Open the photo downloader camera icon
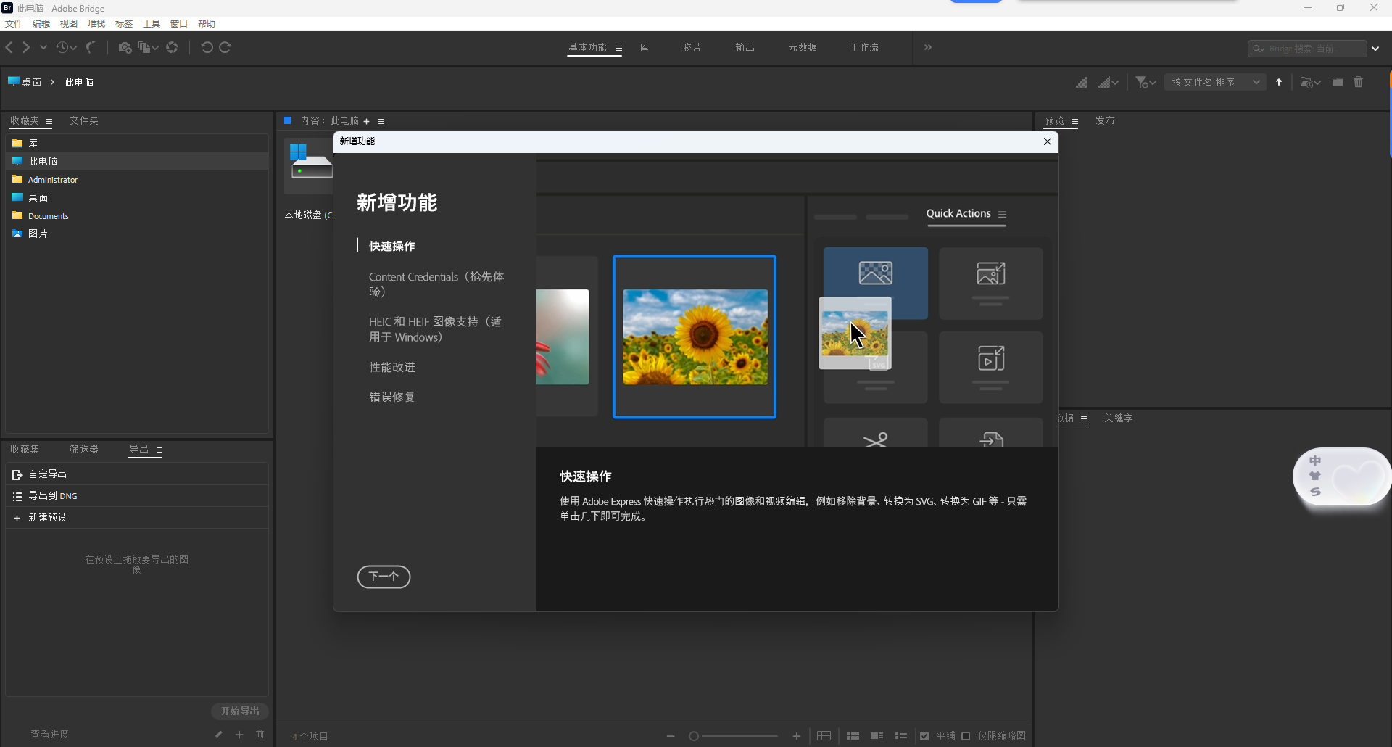 coord(125,47)
